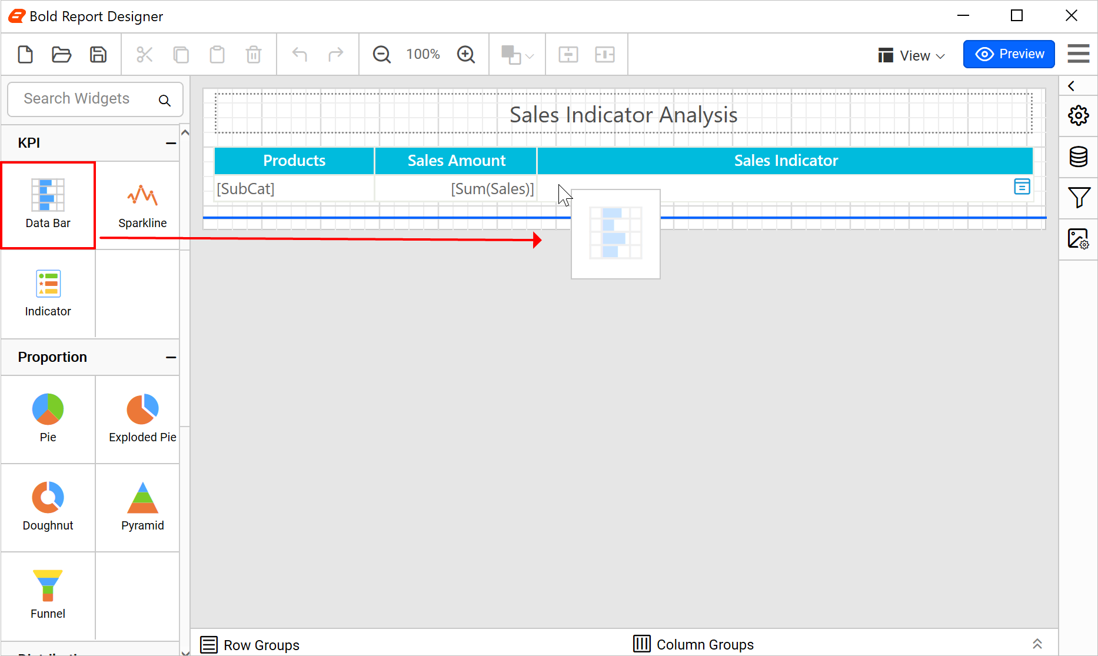Zoom out with the minus magnifier

(382, 55)
